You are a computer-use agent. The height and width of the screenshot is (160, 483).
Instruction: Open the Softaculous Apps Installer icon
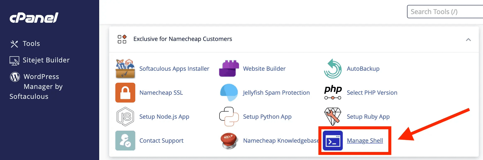click(x=125, y=69)
